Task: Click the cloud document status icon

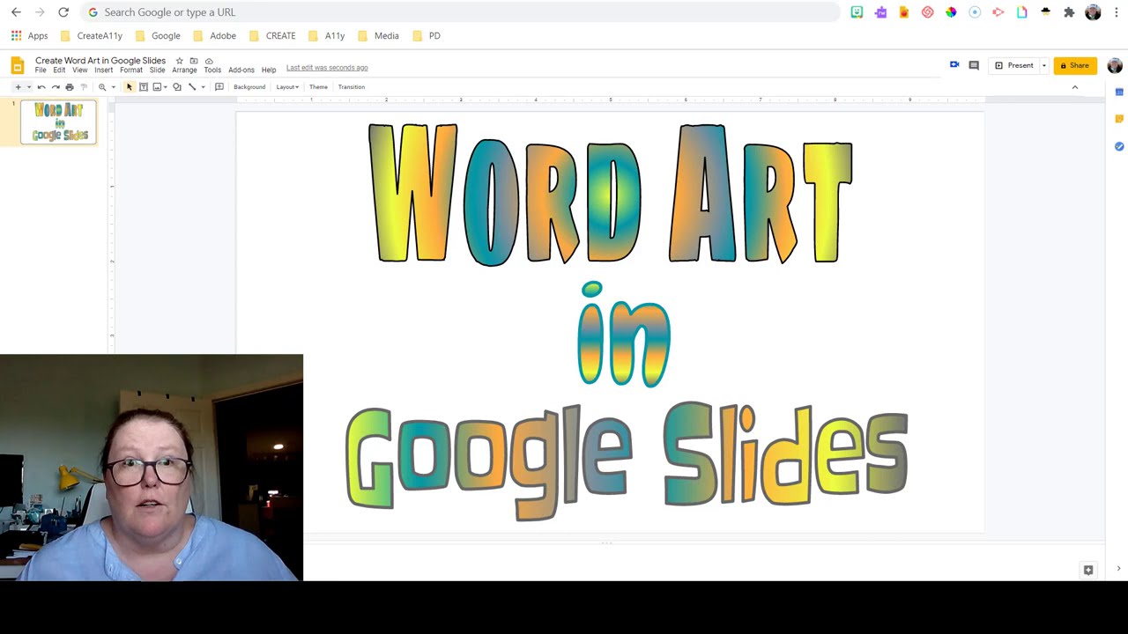Action: [209, 61]
